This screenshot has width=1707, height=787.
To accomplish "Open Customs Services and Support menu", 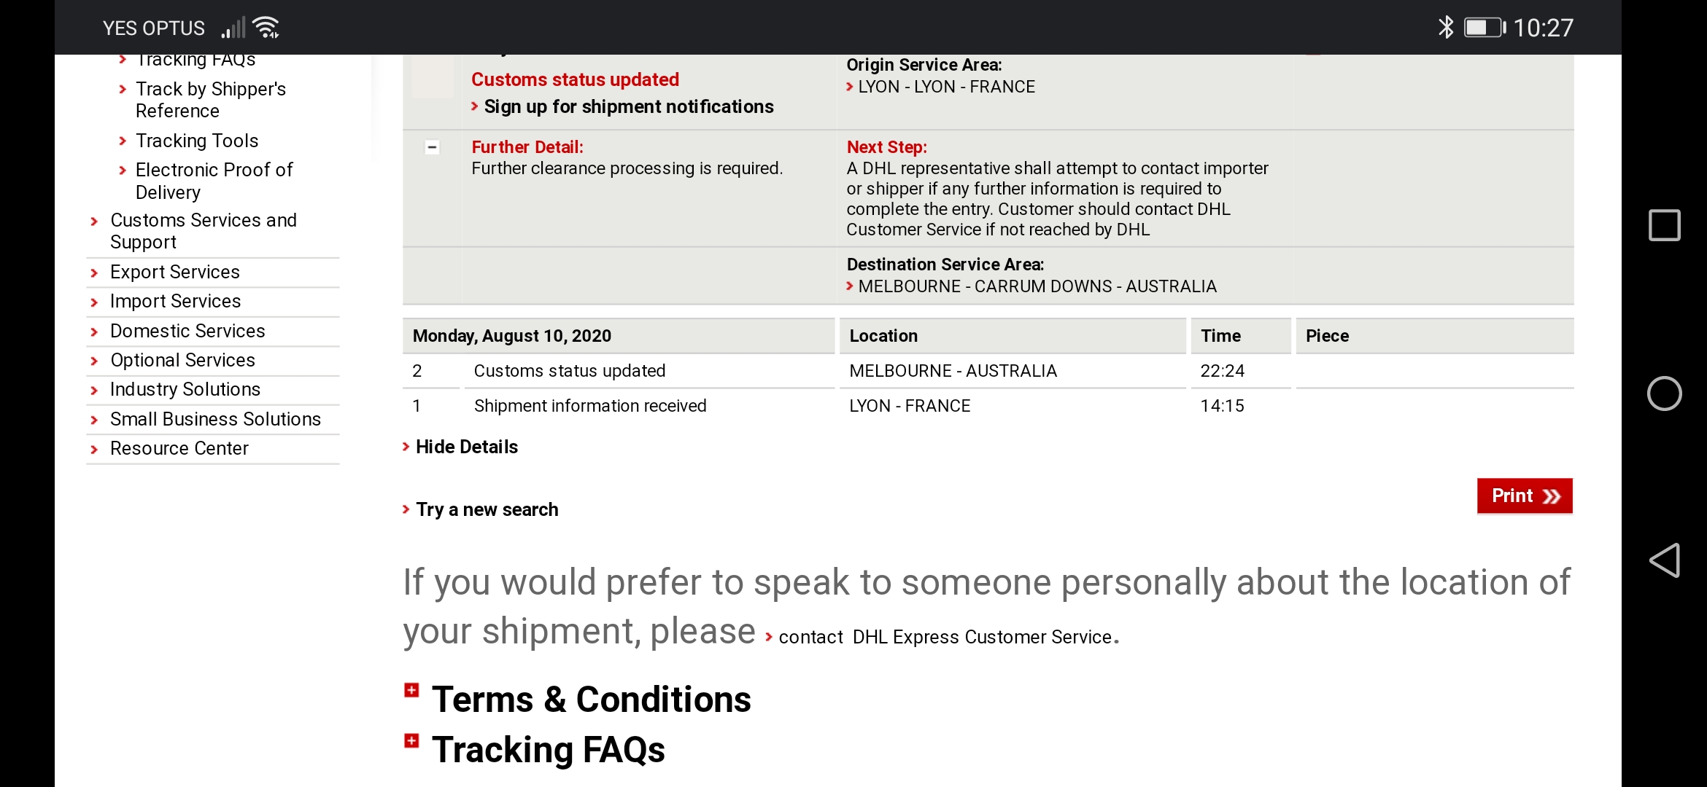I will [203, 231].
